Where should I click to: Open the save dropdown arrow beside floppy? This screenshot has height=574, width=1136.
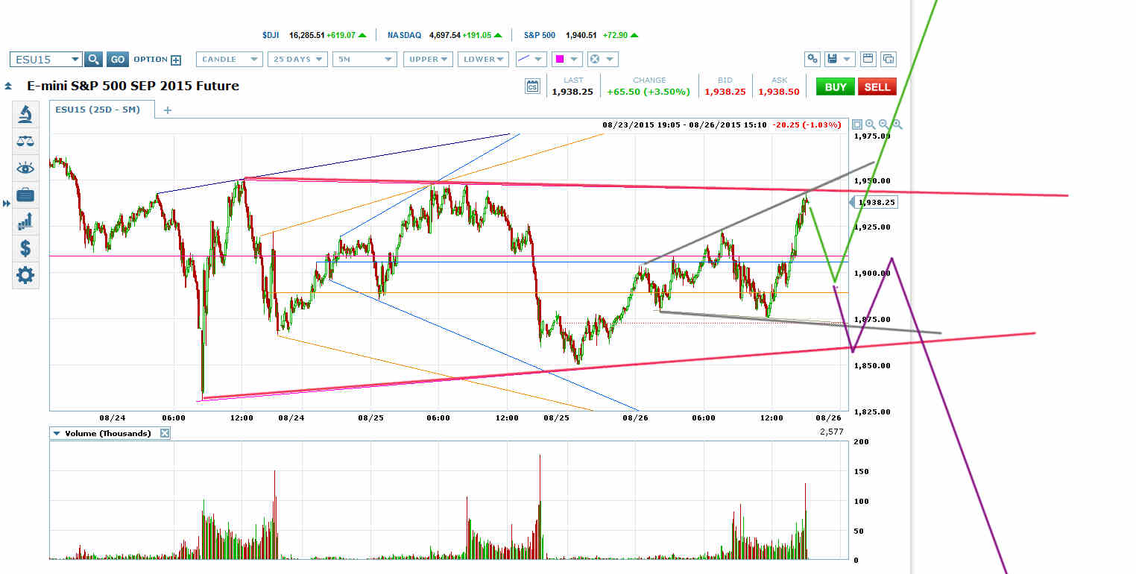click(848, 59)
